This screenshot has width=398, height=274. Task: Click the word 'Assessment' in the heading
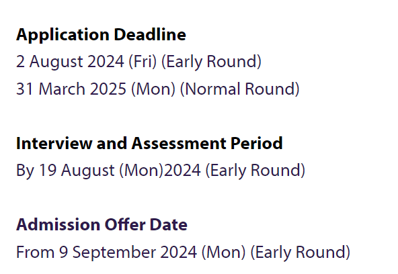click(179, 143)
